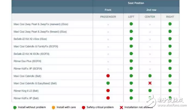Click red dot for Römer KidFix XP (Belt) passenger
The width and height of the screenshot is (189, 110).
click(108, 98)
